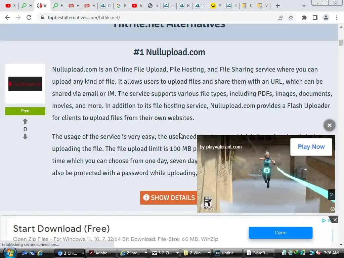Switch to the first YouTube tab
344x258 pixels.
tap(10, 6)
